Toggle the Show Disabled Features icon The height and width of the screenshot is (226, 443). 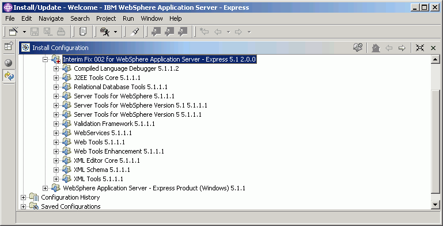tap(358, 48)
